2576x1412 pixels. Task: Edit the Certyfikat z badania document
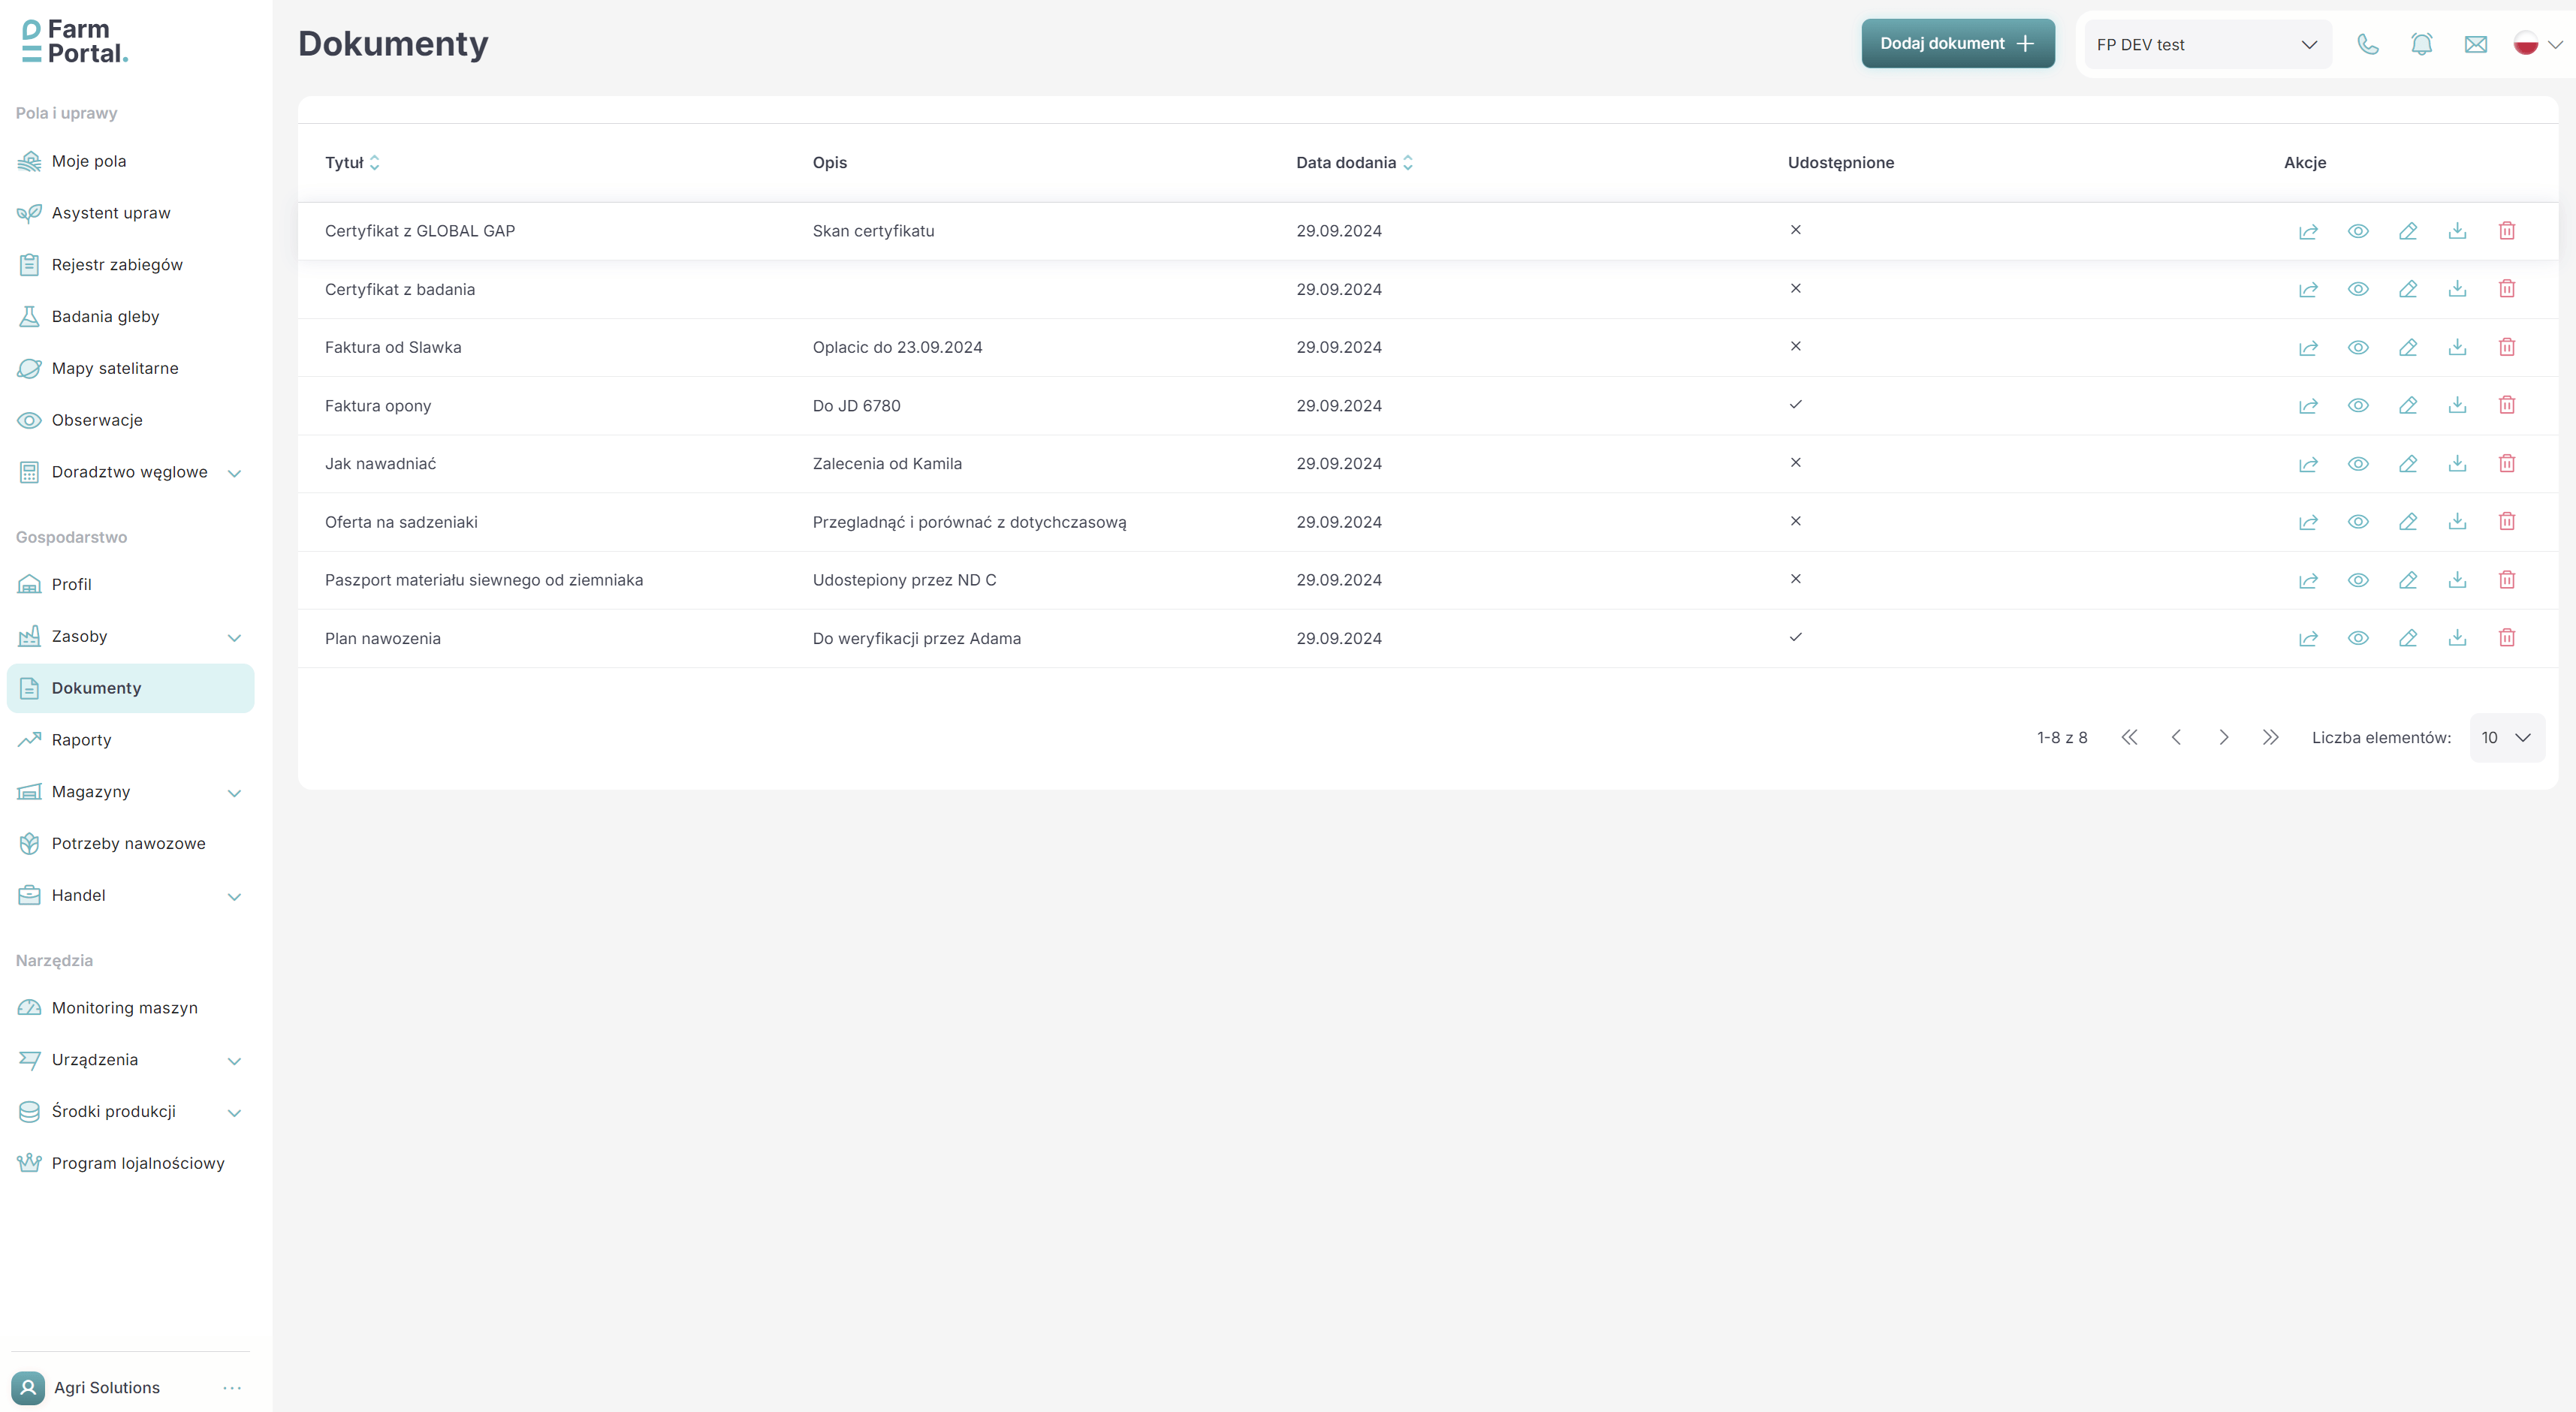tap(2408, 289)
